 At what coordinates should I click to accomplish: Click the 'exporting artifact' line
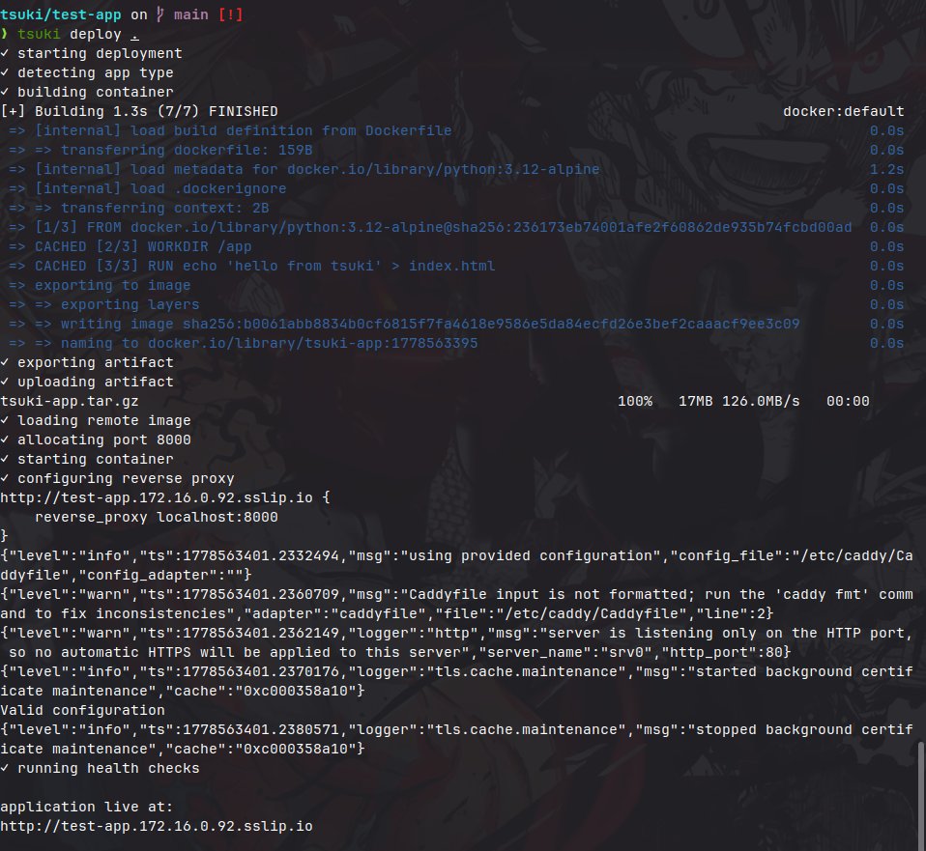87,362
